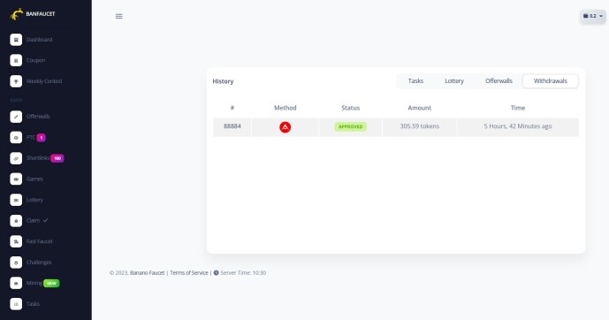Open the Dashboard sidebar icon

point(16,40)
